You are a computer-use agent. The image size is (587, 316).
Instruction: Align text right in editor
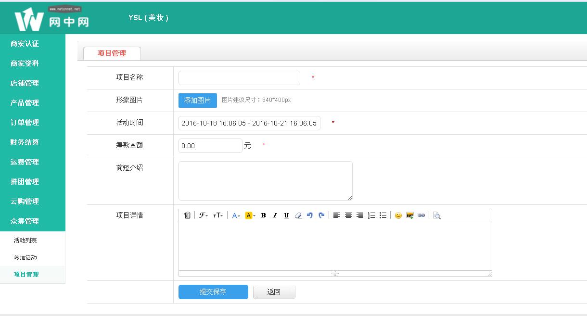tap(359, 215)
